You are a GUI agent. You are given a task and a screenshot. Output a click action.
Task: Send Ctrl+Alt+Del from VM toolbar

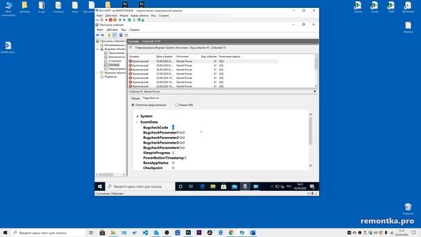(97, 20)
